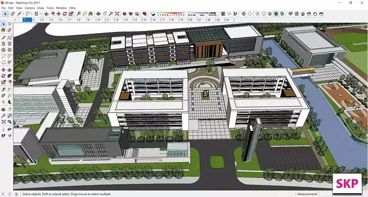Select the Section Plane tool
The width and height of the screenshot is (368, 197).
(x=9, y=136)
